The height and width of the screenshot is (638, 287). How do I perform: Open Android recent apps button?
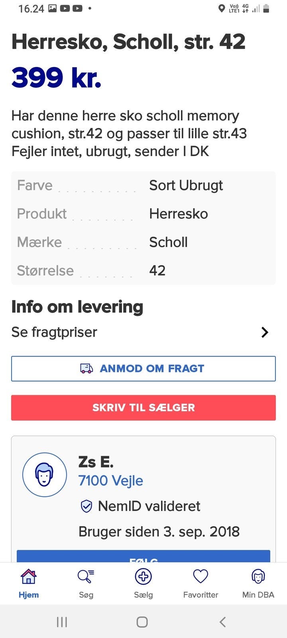pos(62,622)
